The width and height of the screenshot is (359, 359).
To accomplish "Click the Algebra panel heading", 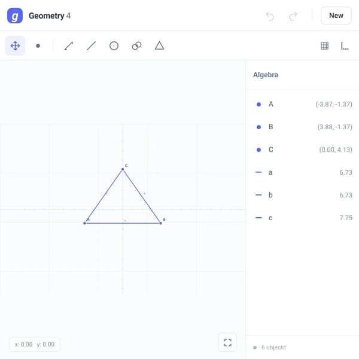I will point(266,75).
